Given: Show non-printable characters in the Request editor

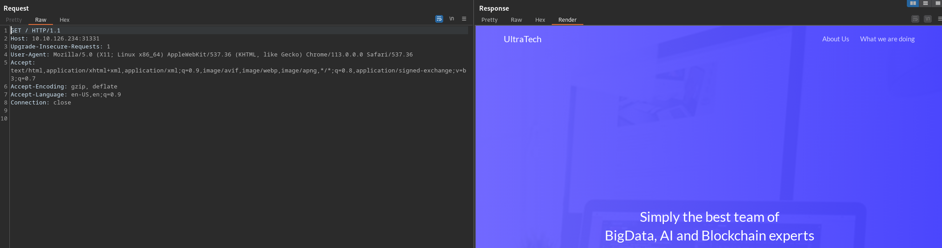Looking at the screenshot, I should pos(452,19).
